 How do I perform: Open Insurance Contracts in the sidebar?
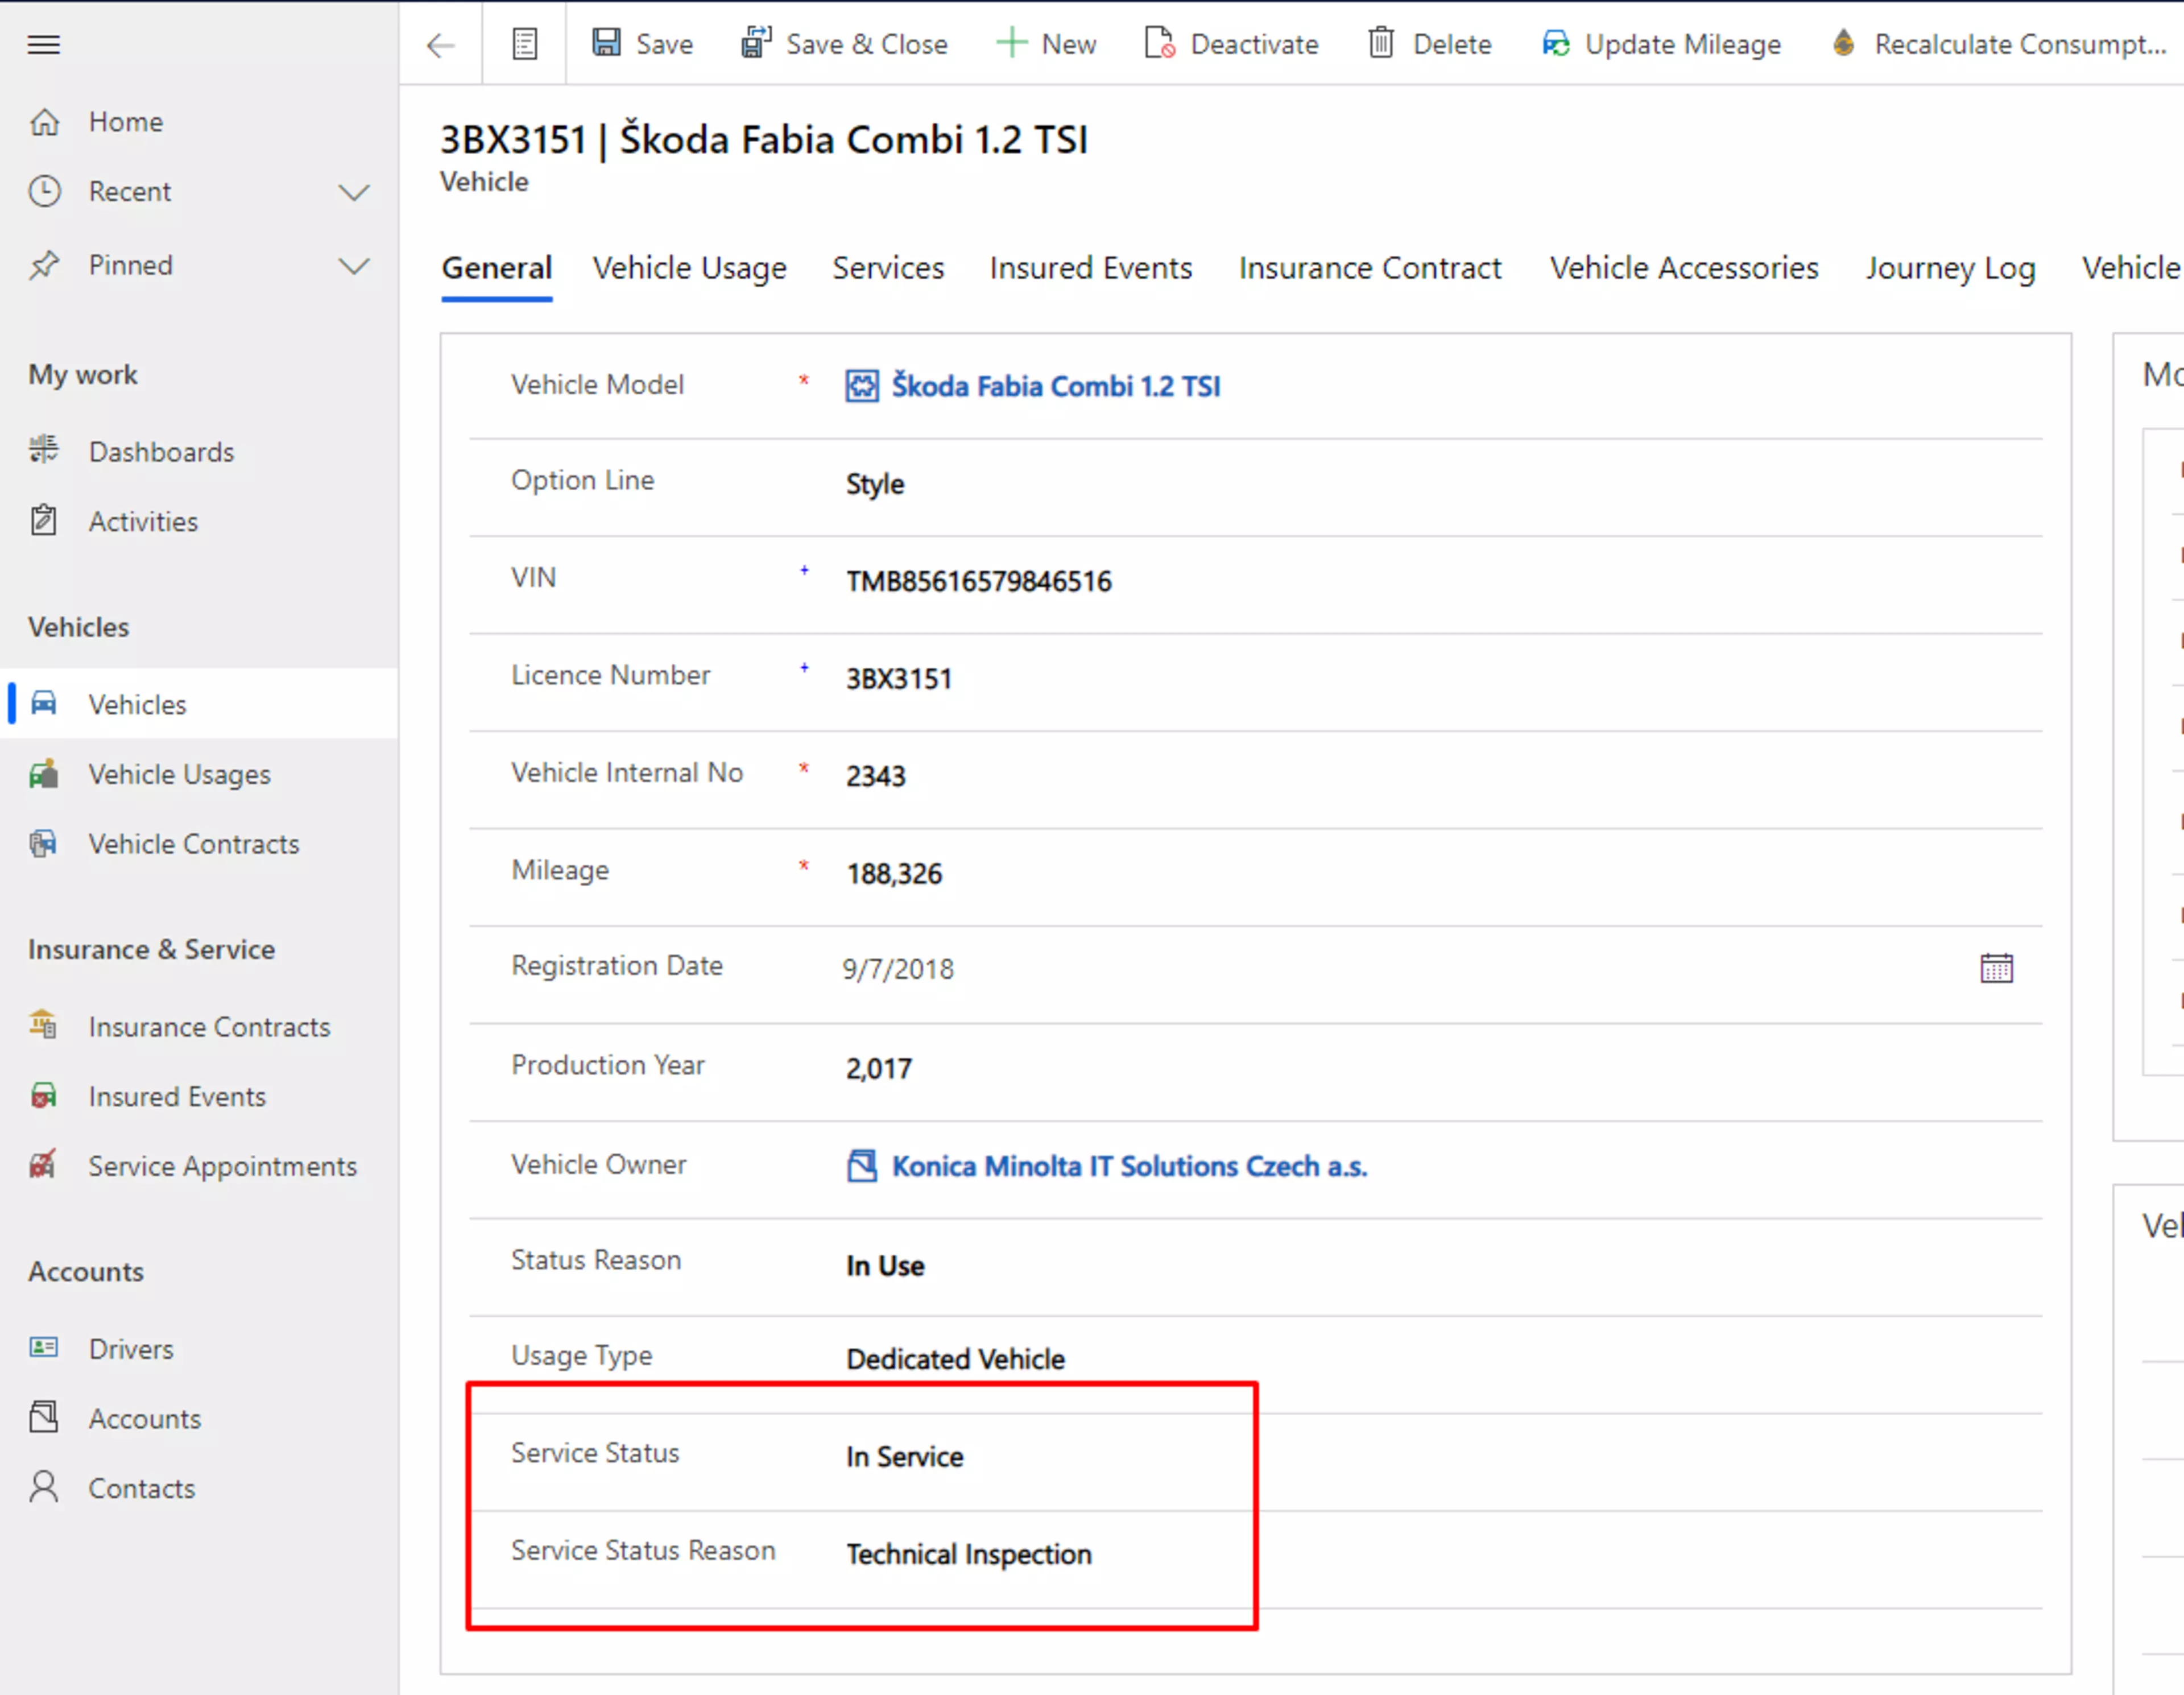199,1027
